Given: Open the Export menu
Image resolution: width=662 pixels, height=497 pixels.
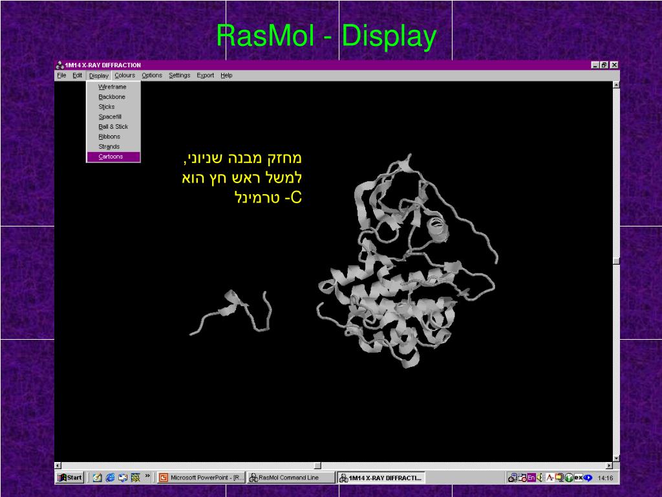Looking at the screenshot, I should 205,75.
